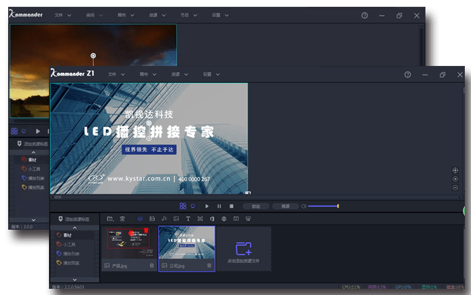Pause playback in the Z1 window
Screen dimensions: 471x295
219,206
